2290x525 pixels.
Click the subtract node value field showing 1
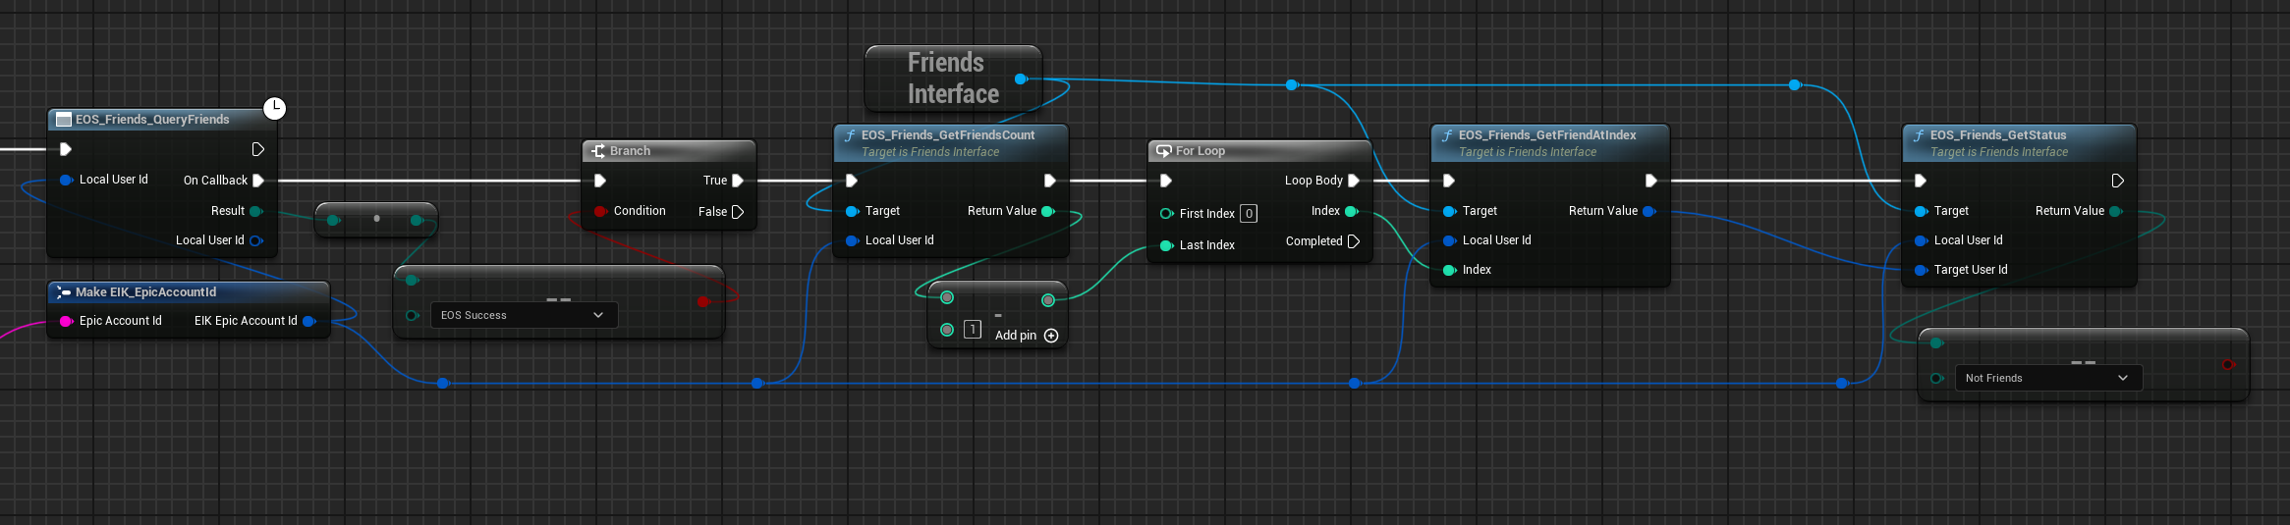[972, 330]
